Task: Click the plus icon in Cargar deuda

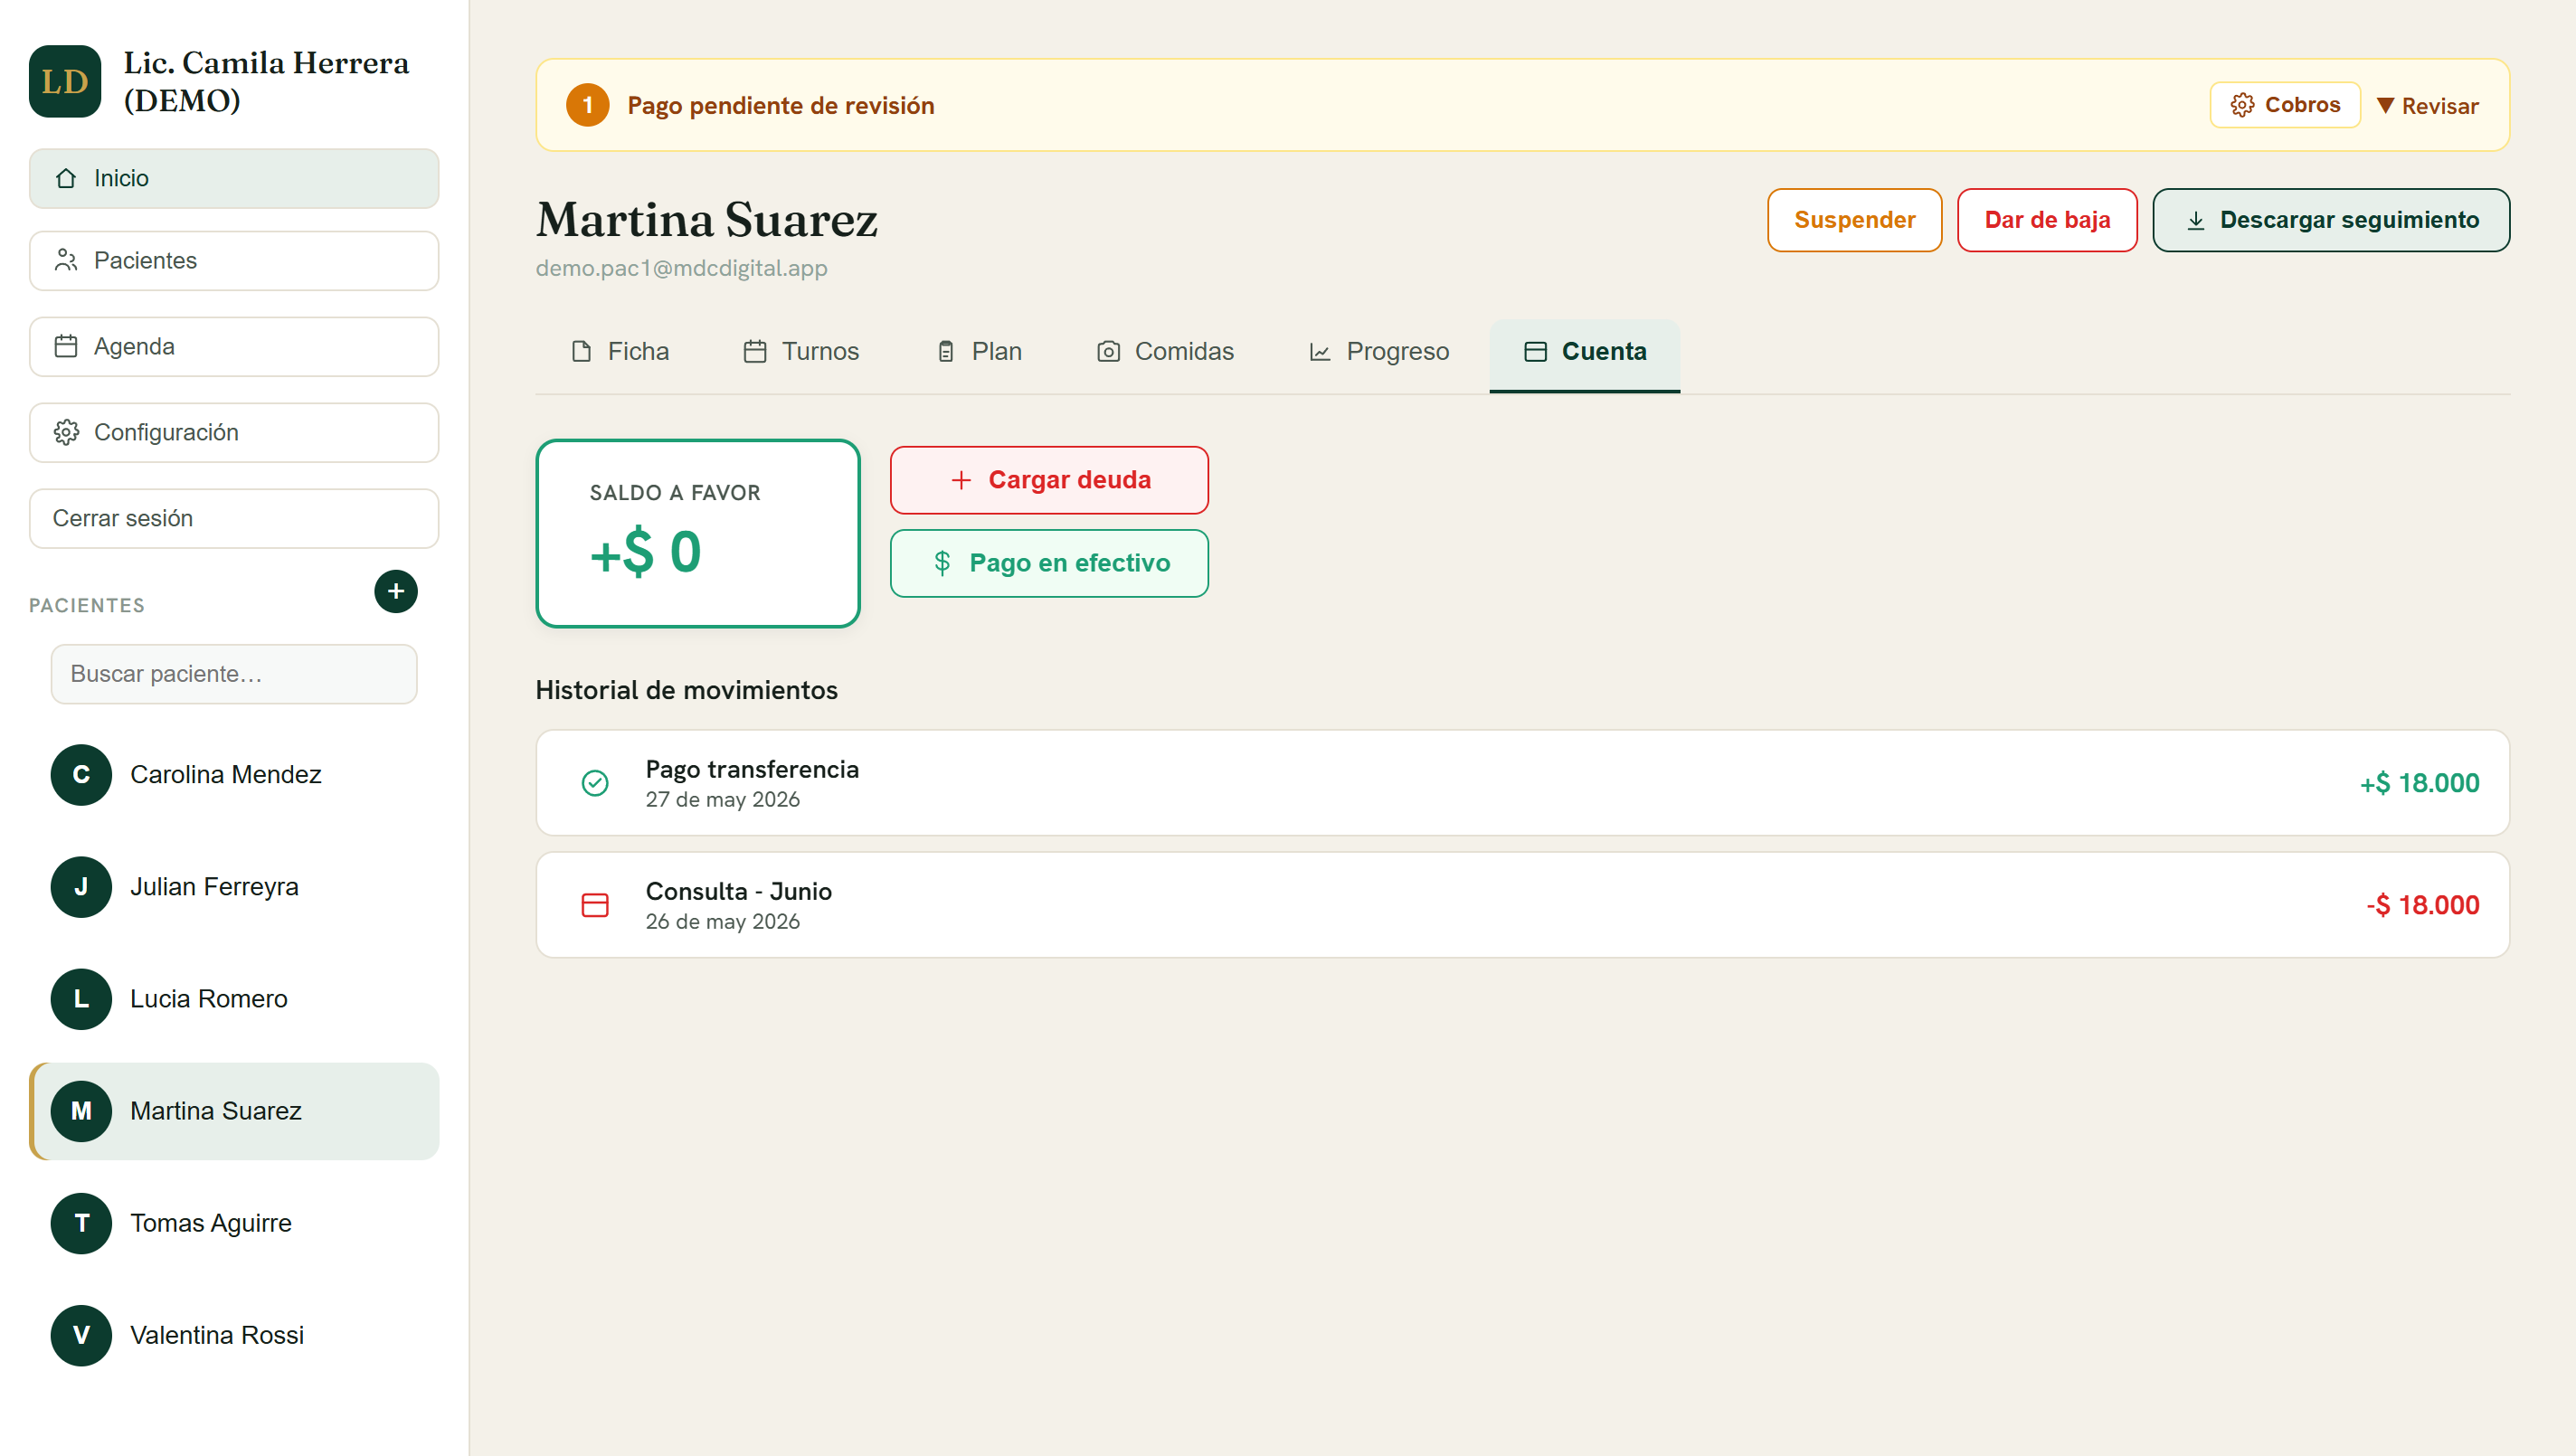Action: point(960,480)
